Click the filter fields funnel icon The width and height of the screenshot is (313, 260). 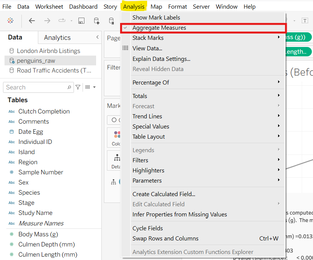click(78, 87)
